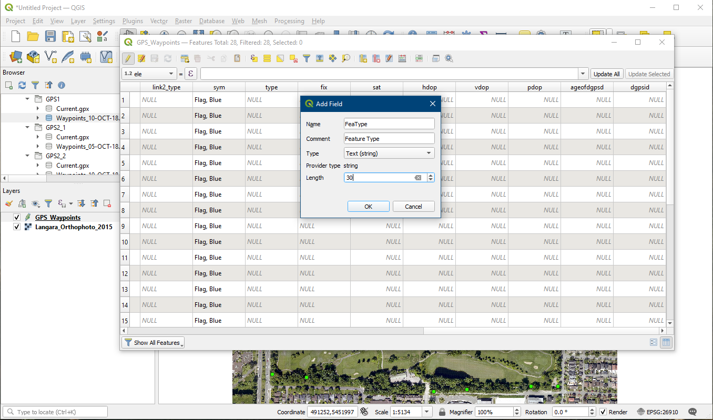
Task: Open the Field Calculator abacus icon
Action: pos(402,58)
